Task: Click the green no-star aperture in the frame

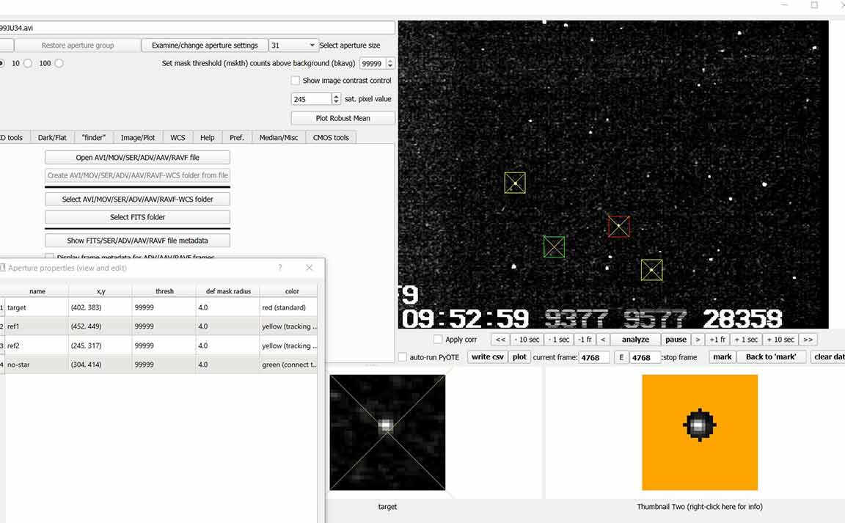Action: click(554, 247)
